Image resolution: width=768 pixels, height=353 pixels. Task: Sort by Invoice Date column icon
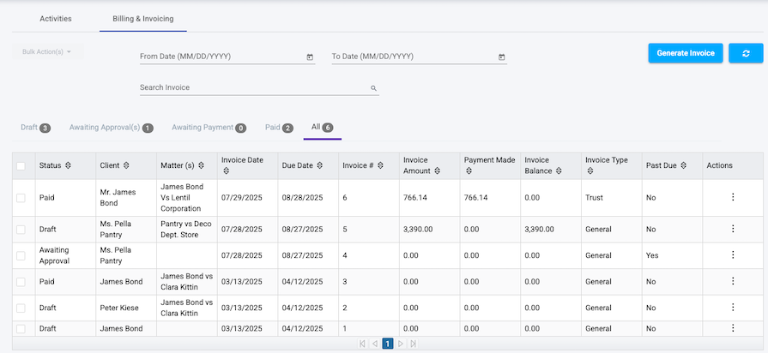226,171
